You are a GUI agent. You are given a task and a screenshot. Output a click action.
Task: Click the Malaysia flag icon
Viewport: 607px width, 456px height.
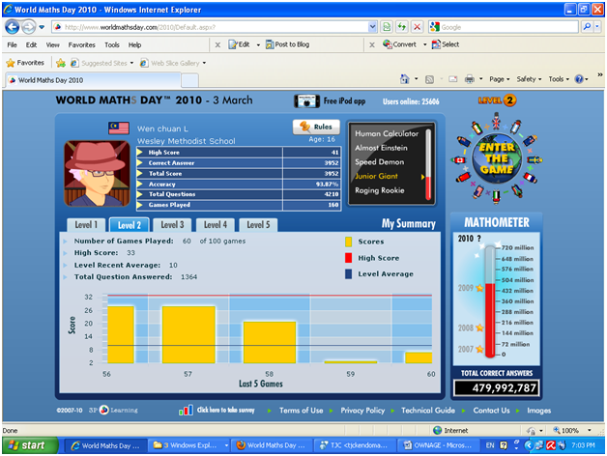pyautogui.click(x=119, y=128)
